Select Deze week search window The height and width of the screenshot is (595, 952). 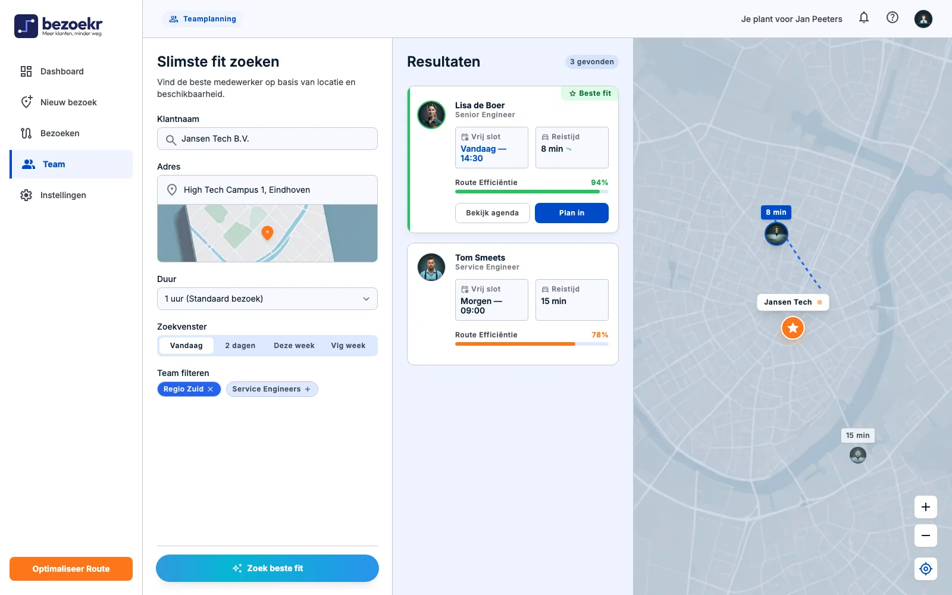294,346
